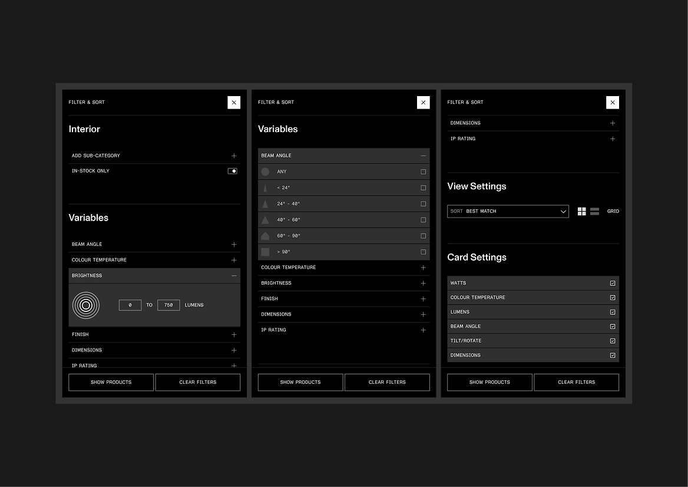The image size is (688, 487).
Task: Click the narrow beam icon for < 24°
Action: tap(265, 187)
